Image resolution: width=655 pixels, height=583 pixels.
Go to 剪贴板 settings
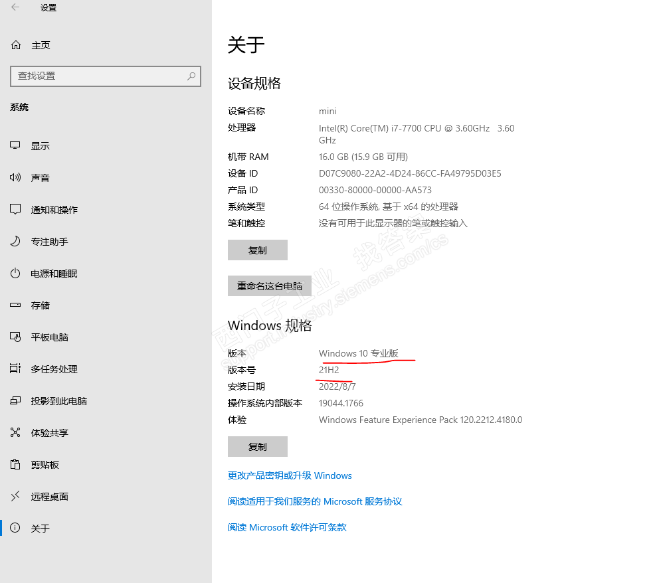tap(45, 465)
